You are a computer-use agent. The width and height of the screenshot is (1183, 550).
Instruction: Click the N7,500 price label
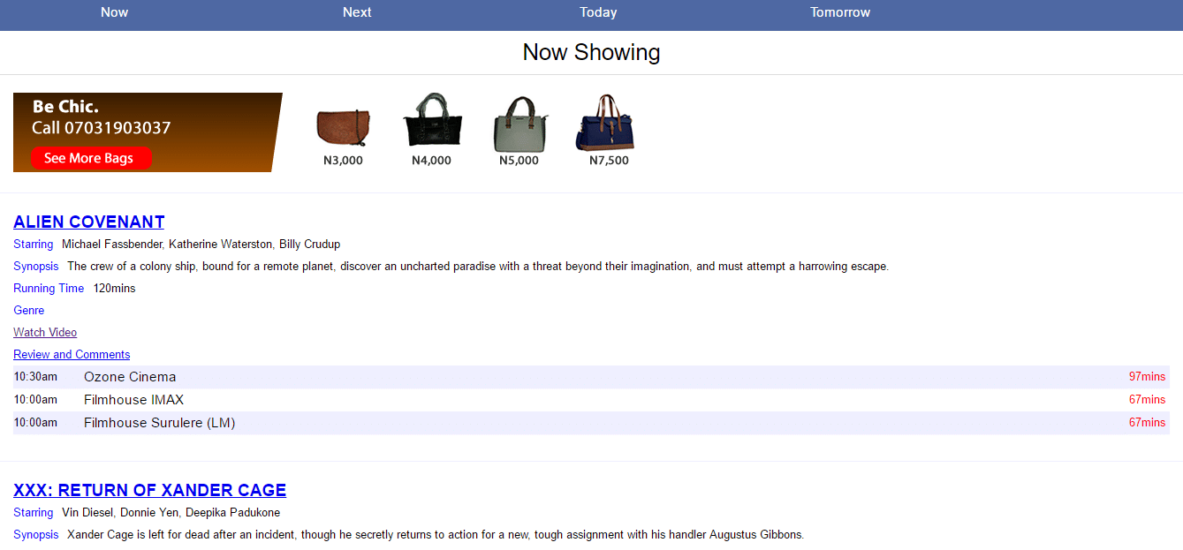click(609, 161)
